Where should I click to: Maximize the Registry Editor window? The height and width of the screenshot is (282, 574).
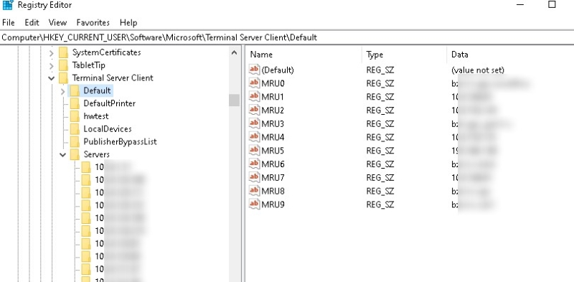pyautogui.click(x=552, y=5)
